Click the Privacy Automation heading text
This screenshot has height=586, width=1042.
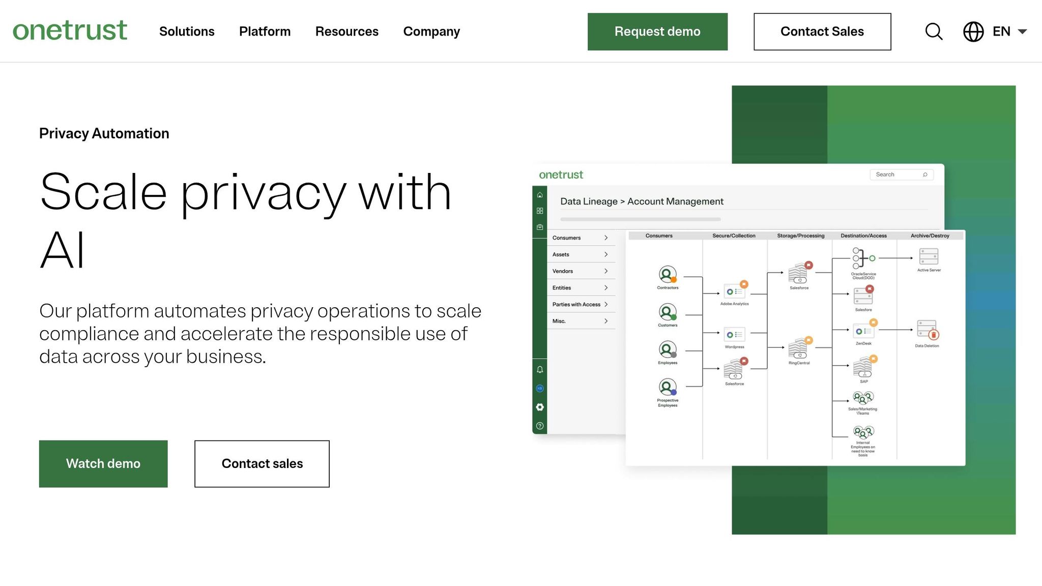104,133
